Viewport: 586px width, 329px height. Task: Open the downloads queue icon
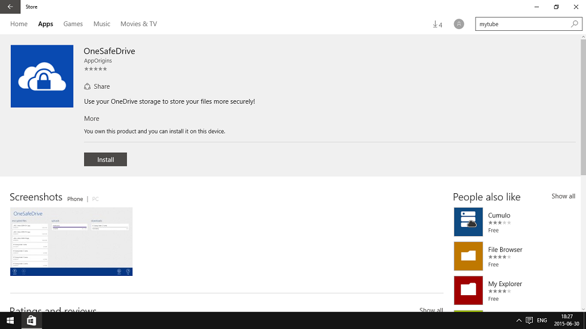[437, 24]
